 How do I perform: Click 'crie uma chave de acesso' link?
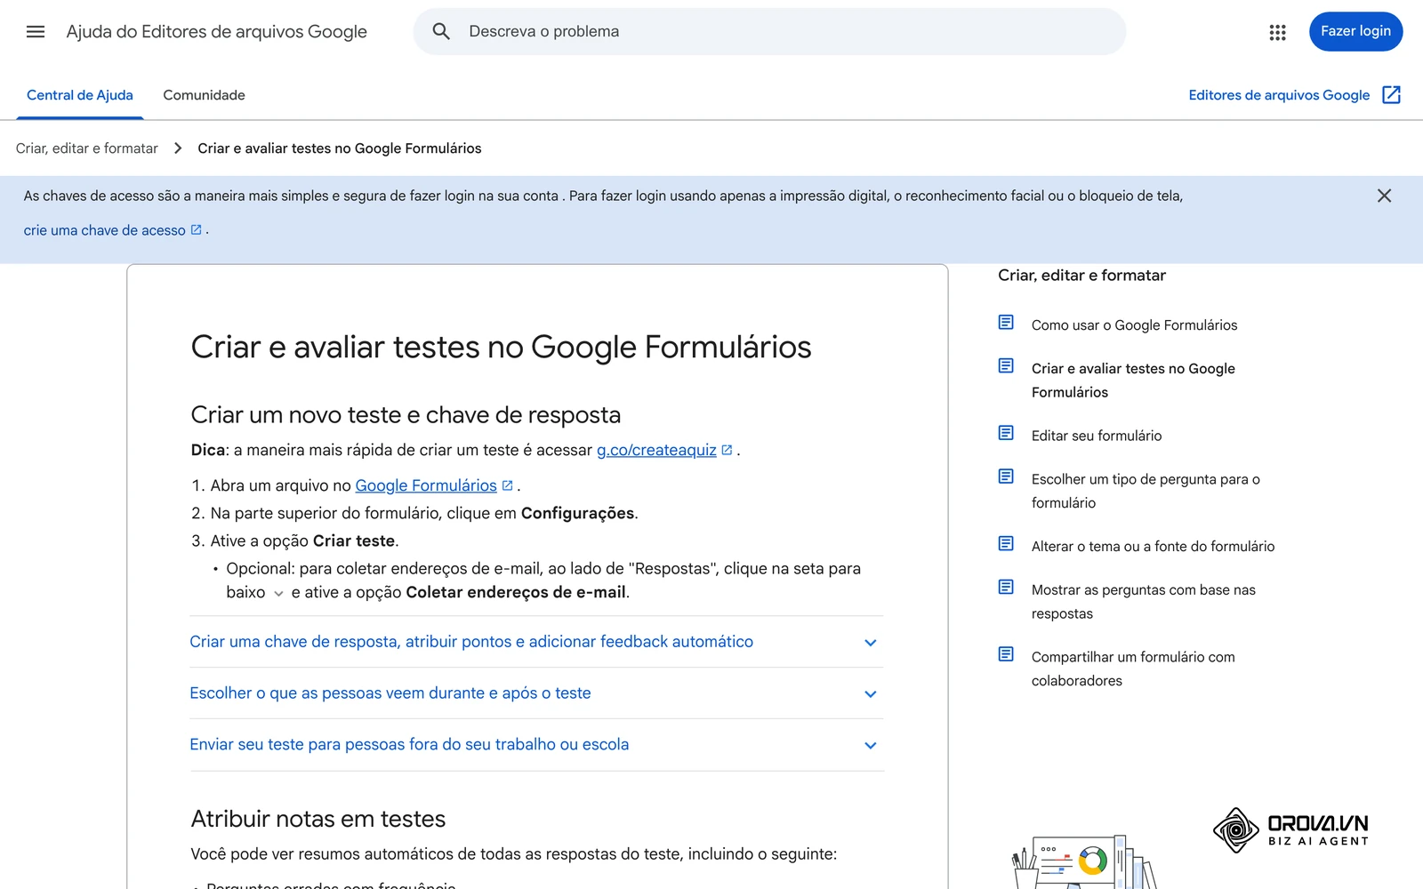coord(104,230)
